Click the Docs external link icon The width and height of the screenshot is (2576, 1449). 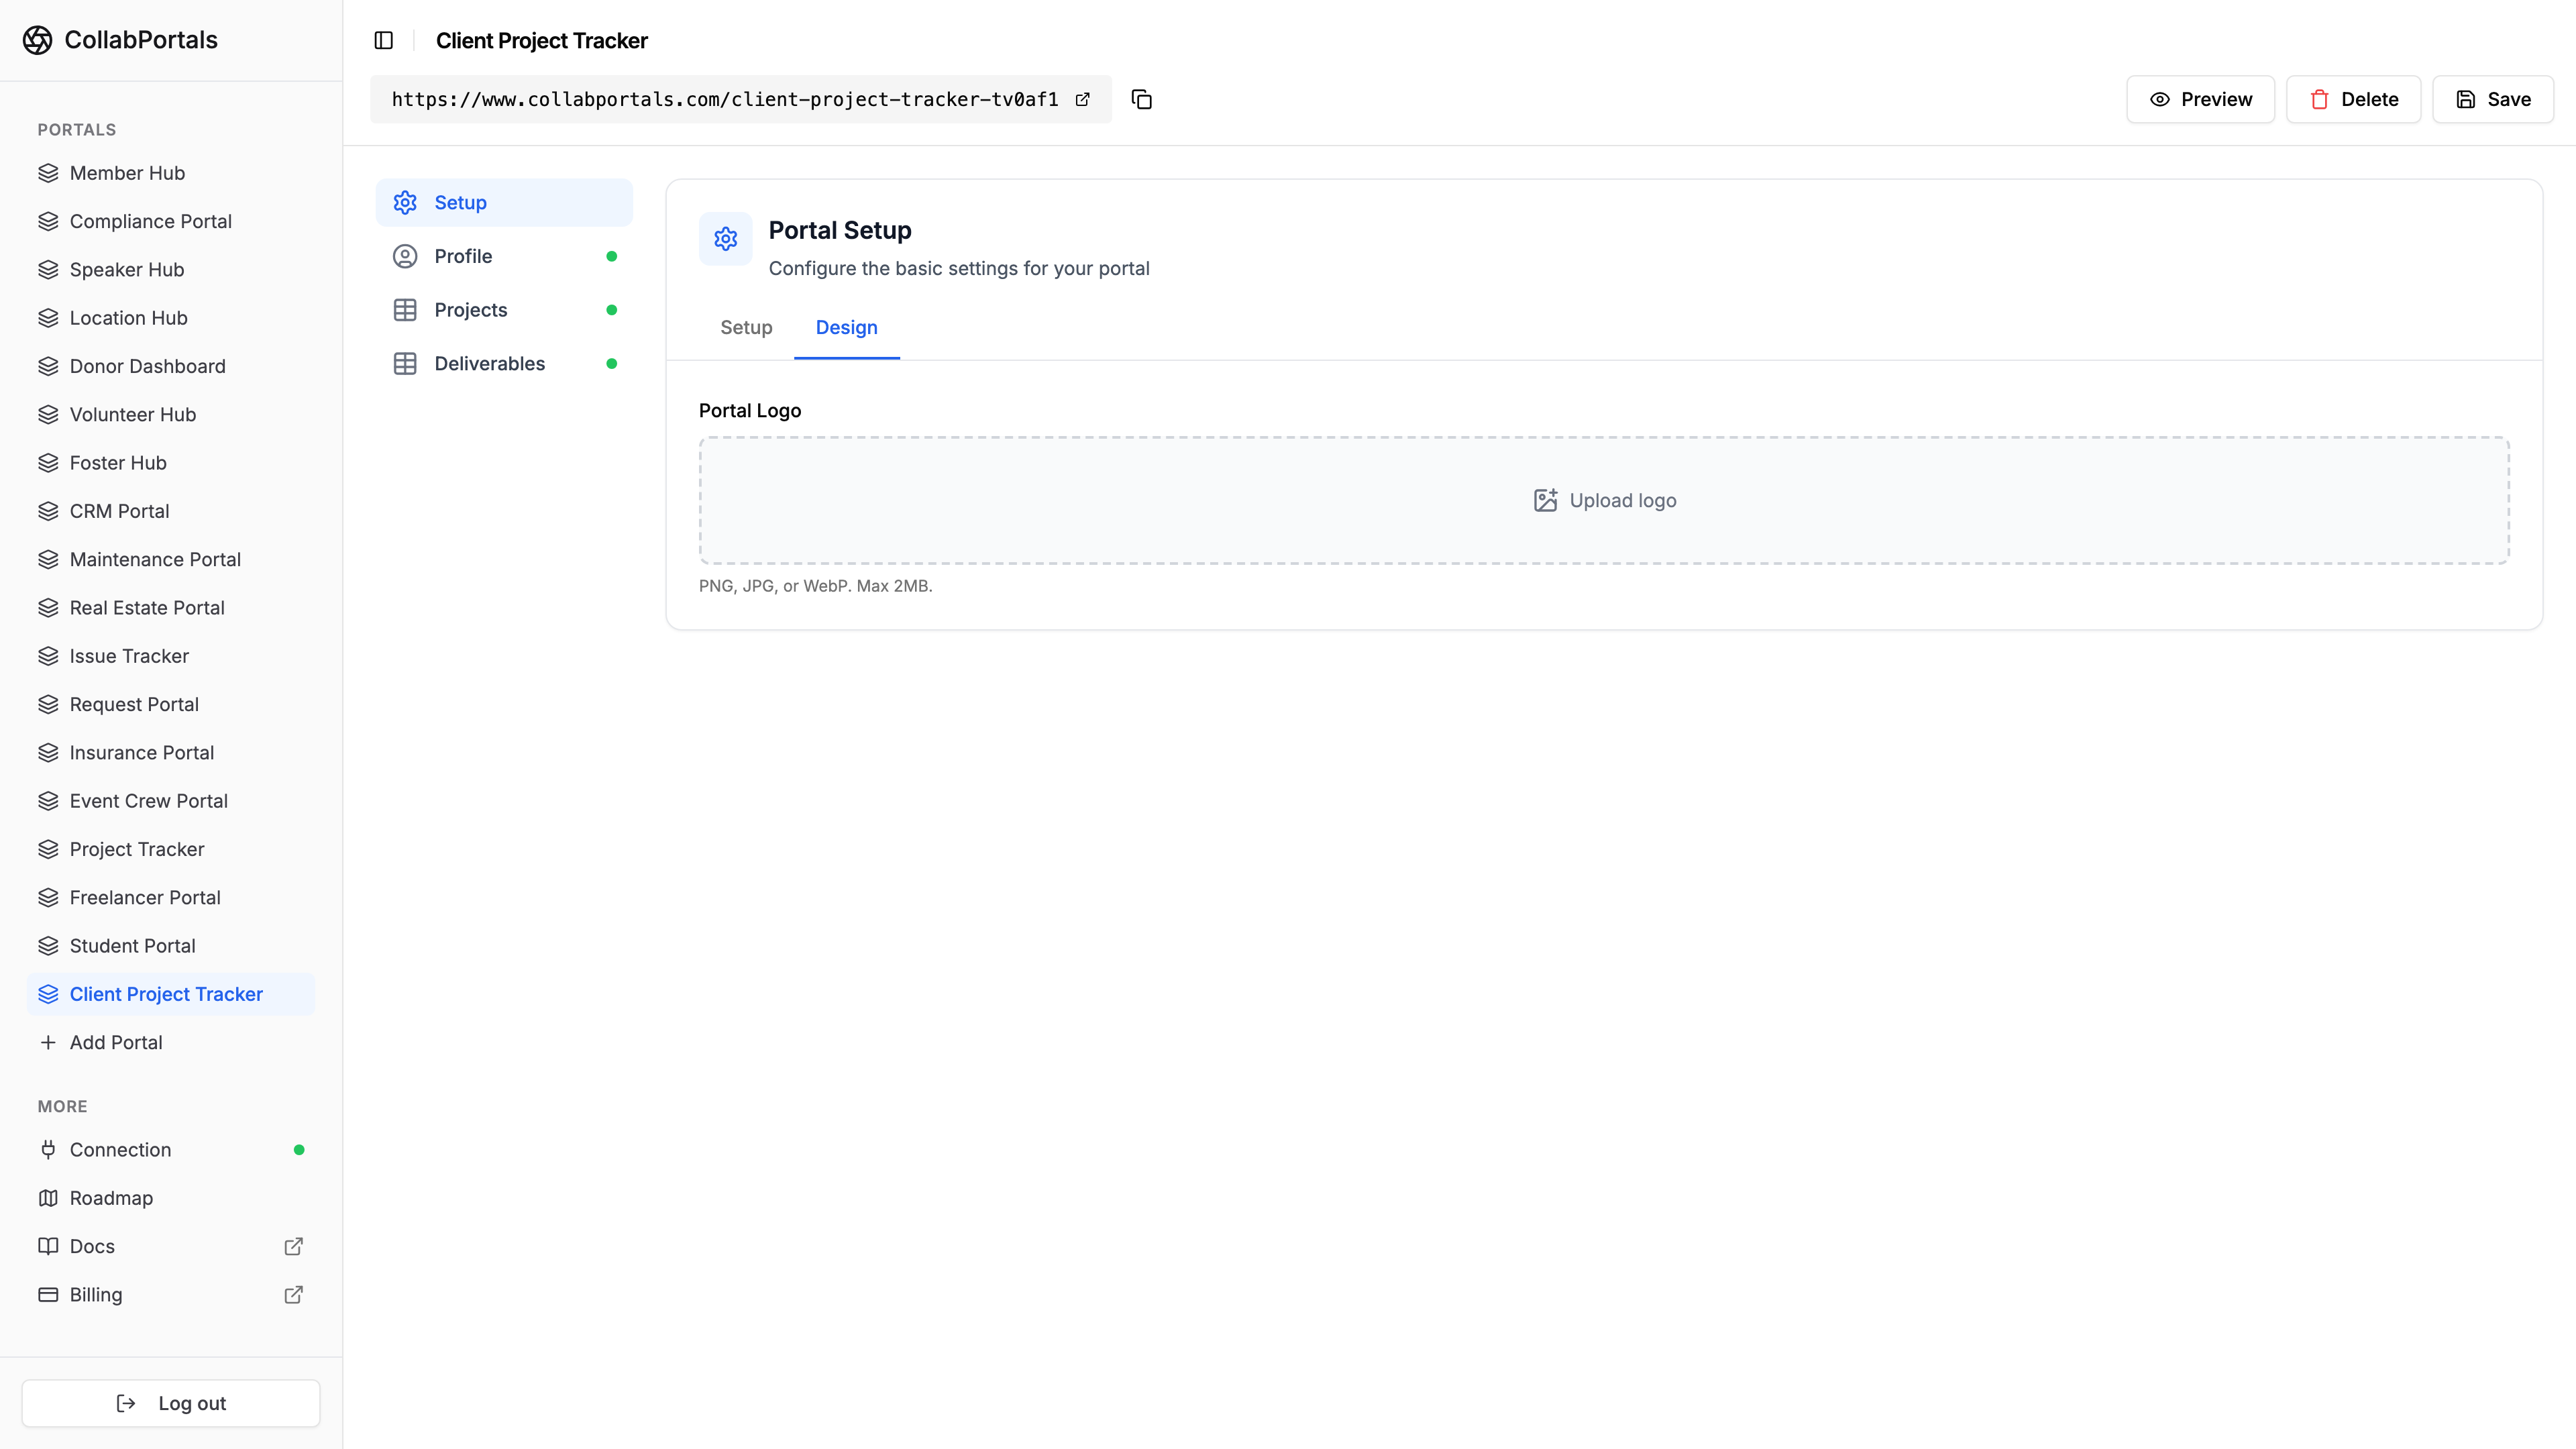(293, 1246)
